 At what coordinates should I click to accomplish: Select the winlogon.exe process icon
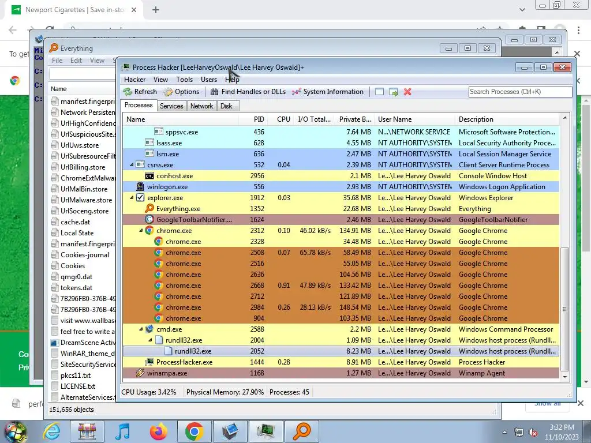point(140,186)
